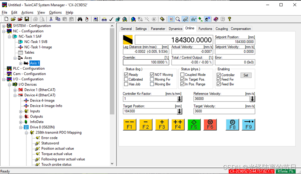Screen dimensions: 301x174
Task: Click the Generate Mappings toolbar icon
Action: [x=104, y=19]
